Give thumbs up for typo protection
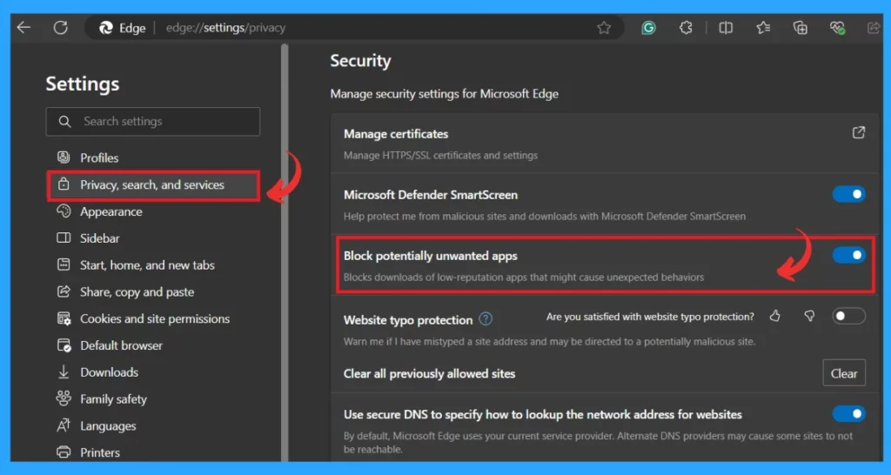The image size is (891, 475). [775, 316]
